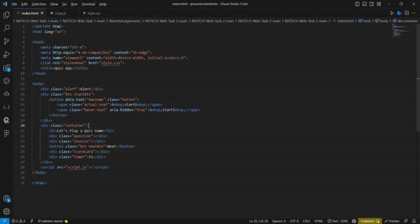Viewport: 420px width, 224px height.
Task: Open the Accounts menu icon
Action: [6, 198]
